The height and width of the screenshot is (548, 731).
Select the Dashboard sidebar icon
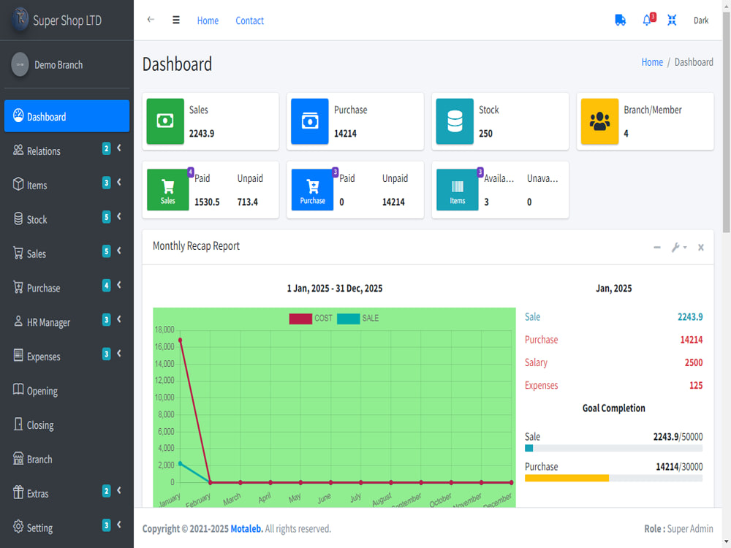(x=18, y=115)
